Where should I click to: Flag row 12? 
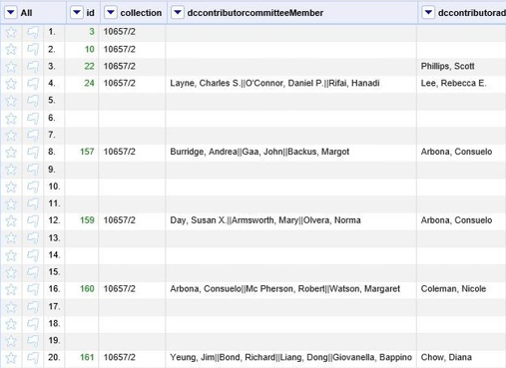point(33,220)
